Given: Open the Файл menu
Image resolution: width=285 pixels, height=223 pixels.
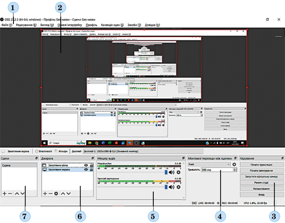Looking at the screenshot, I should coord(6,25).
